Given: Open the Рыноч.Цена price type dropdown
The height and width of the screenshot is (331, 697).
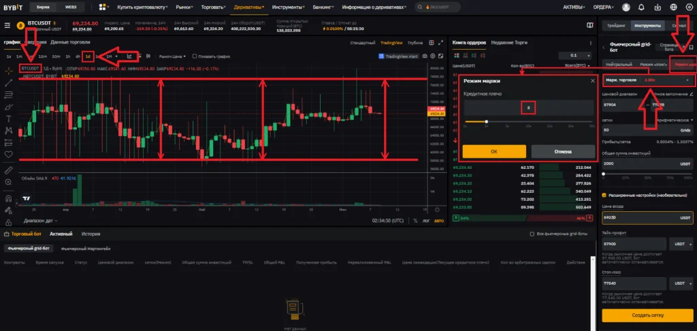Looking at the screenshot, I should [174, 56].
